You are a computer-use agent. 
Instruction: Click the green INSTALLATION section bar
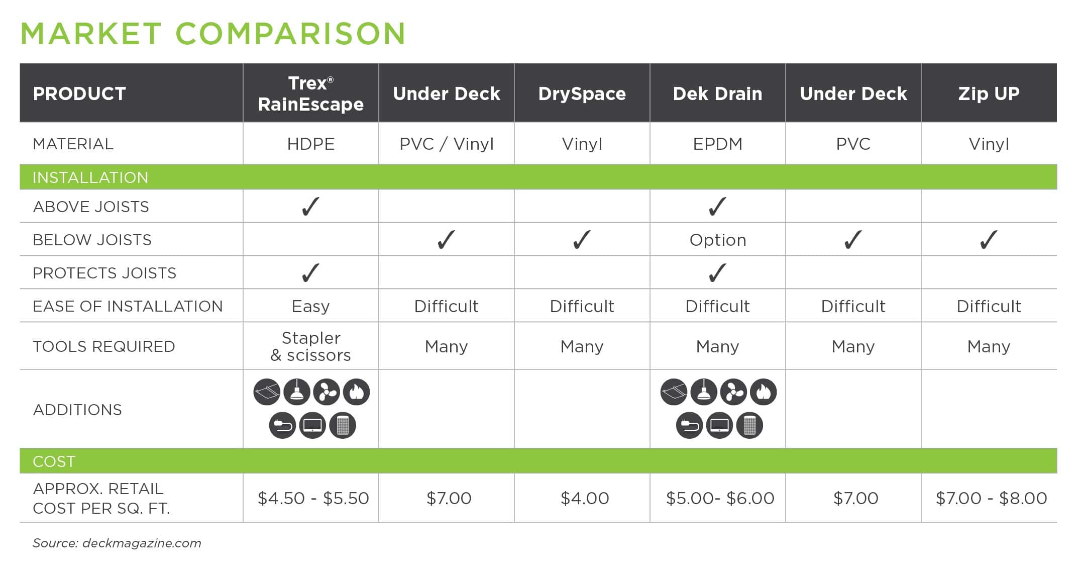coord(538,177)
